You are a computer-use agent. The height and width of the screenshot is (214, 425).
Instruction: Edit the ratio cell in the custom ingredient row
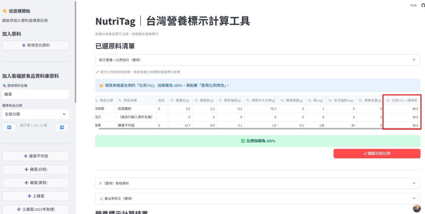point(402,117)
